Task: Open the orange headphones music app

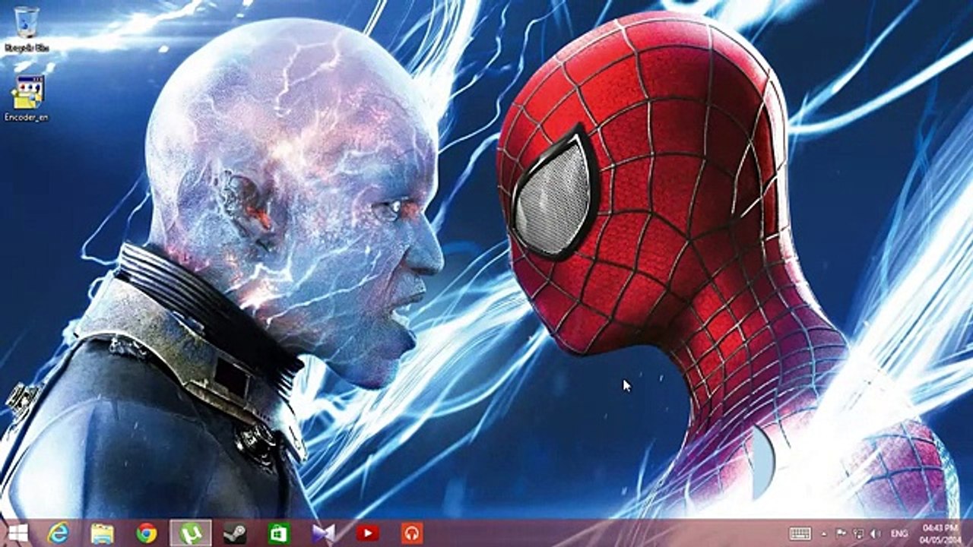Action: 411,533
